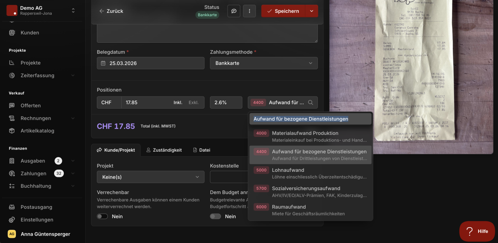This screenshot has width=498, height=243.
Task: Open the Demo AG organization switcher
Action: pos(73,10)
